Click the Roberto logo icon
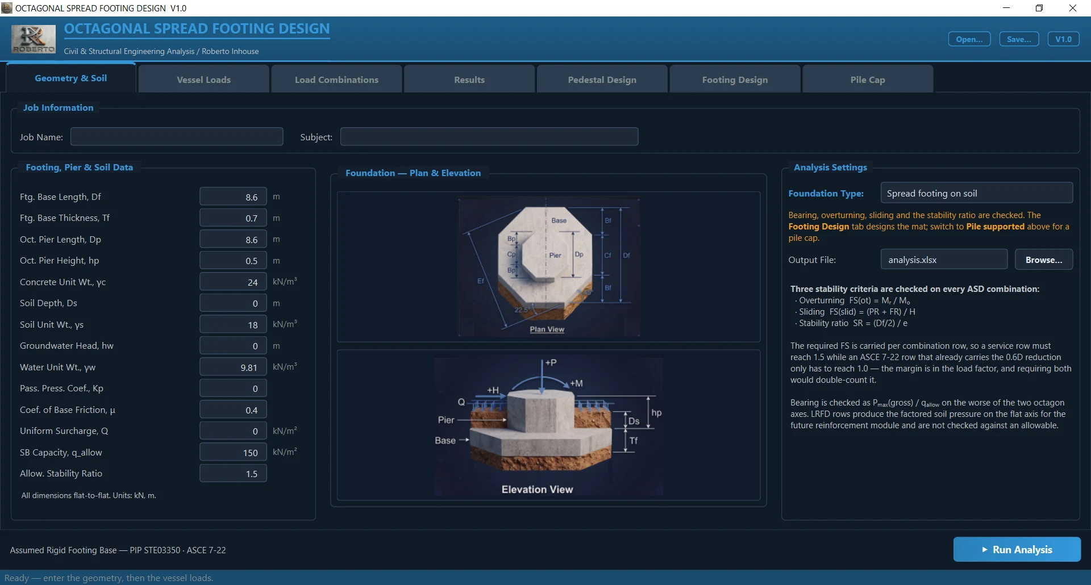The height and width of the screenshot is (585, 1091). tap(34, 39)
